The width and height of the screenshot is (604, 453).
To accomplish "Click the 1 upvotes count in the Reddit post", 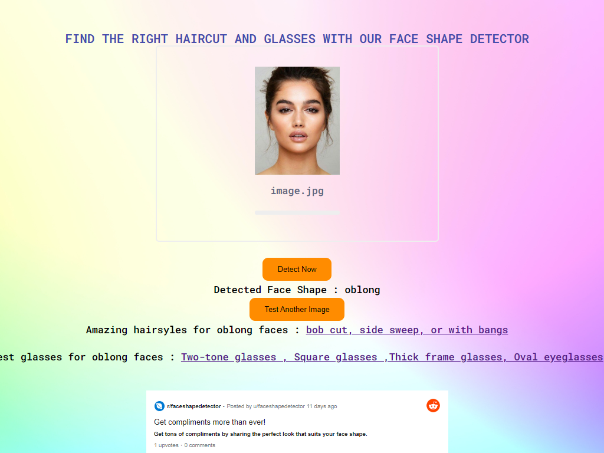I will [166, 445].
